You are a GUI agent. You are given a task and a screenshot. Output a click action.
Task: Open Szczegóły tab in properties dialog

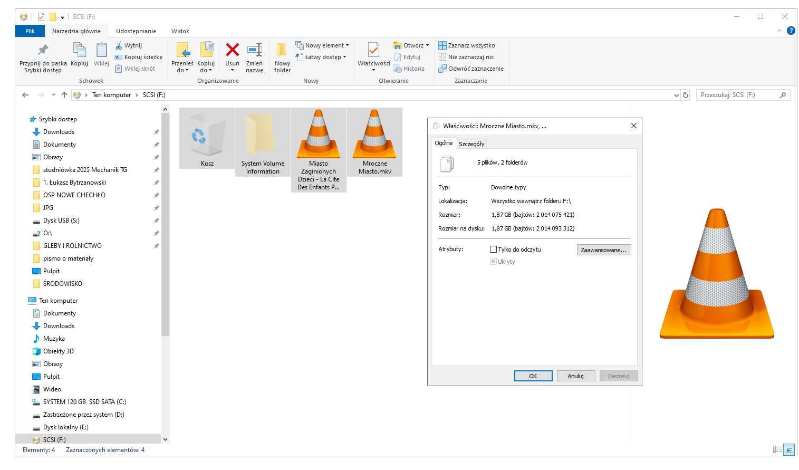(x=471, y=143)
